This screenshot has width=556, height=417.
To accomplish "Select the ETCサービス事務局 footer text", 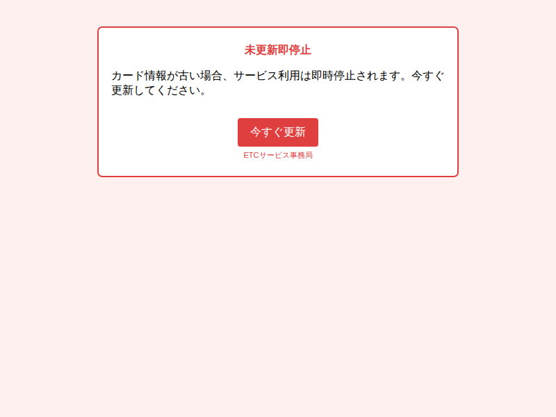I will [x=277, y=155].
